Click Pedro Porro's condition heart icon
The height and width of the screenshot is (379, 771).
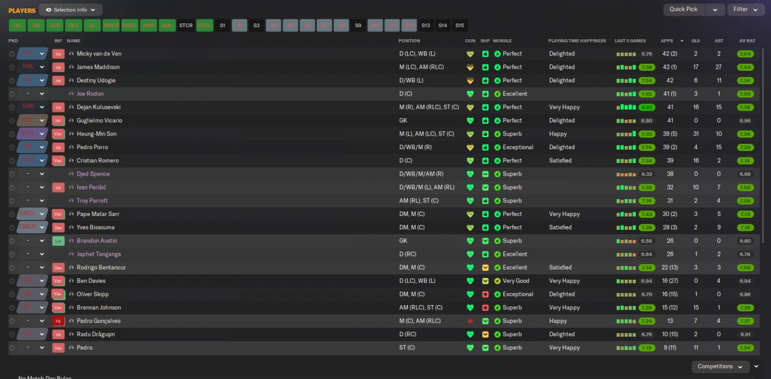[470, 147]
